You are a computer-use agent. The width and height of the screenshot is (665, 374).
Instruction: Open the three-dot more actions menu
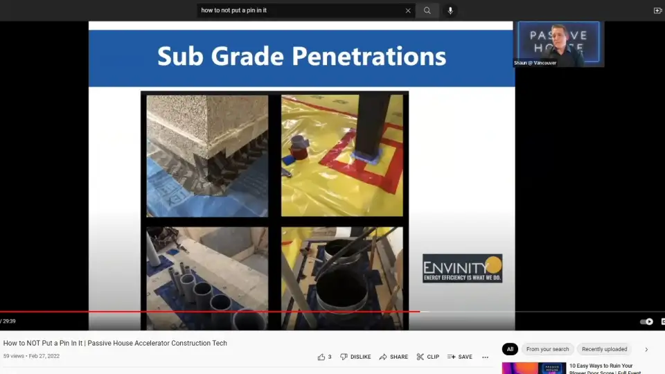[x=485, y=357]
